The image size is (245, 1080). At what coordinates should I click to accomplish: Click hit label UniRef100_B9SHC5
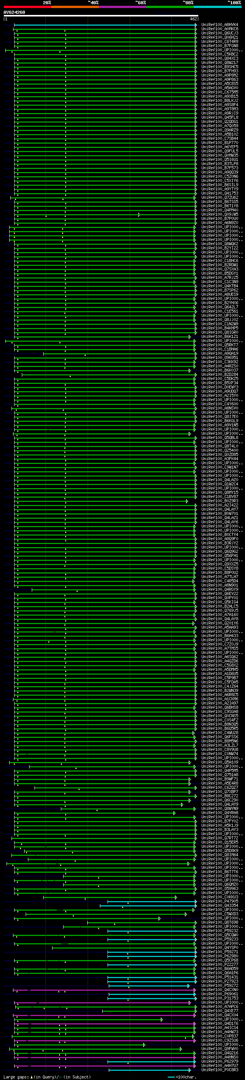click(220, 67)
